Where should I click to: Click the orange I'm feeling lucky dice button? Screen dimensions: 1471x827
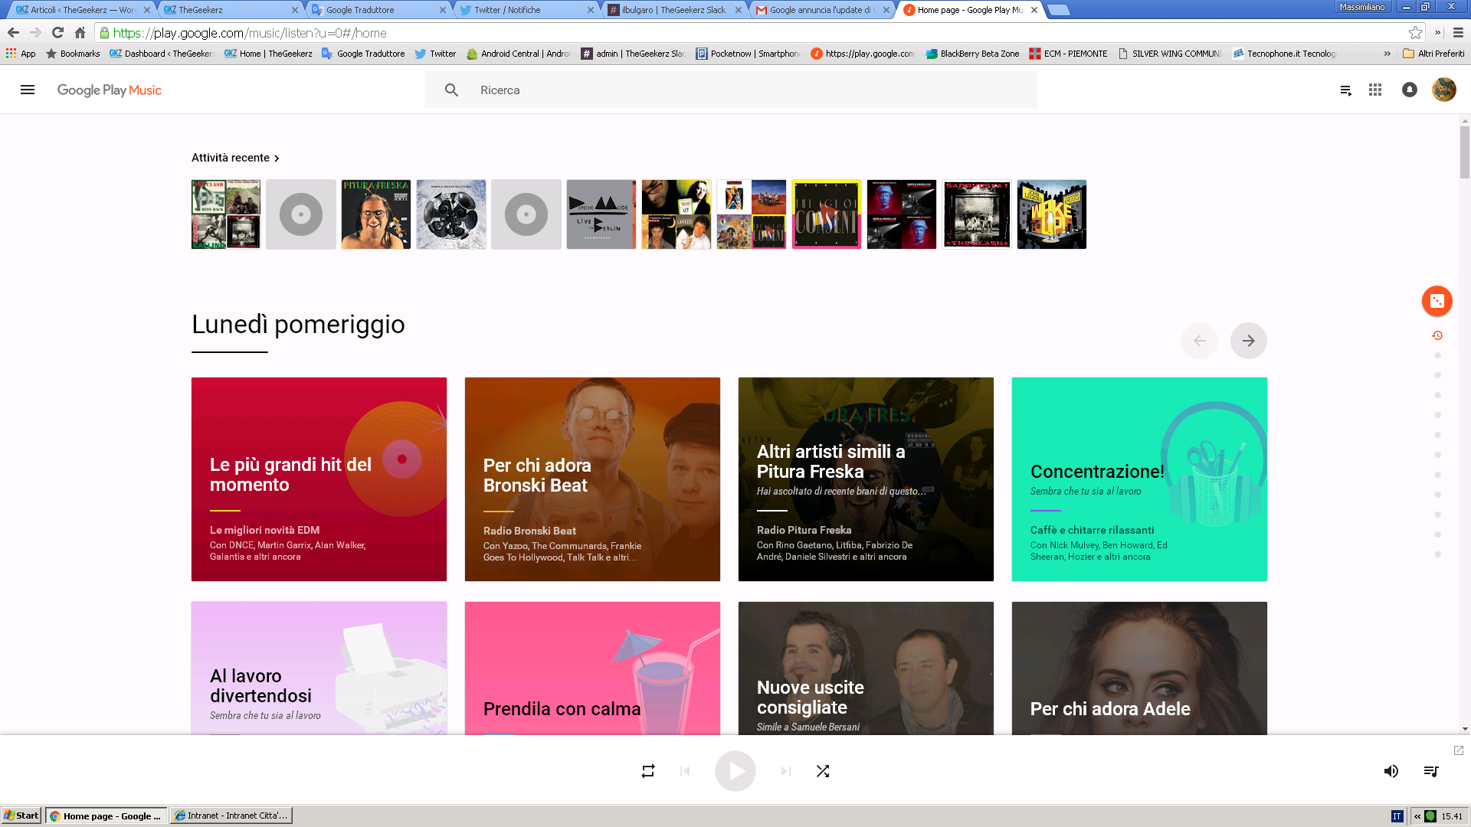pos(1437,301)
